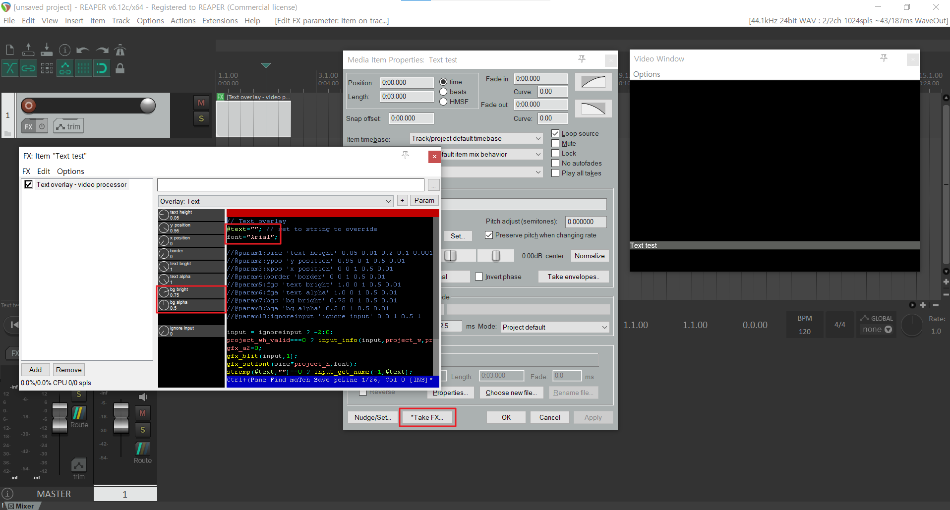950x510 pixels.
Task: Pin the Media Item Properties window
Action: coord(582,59)
